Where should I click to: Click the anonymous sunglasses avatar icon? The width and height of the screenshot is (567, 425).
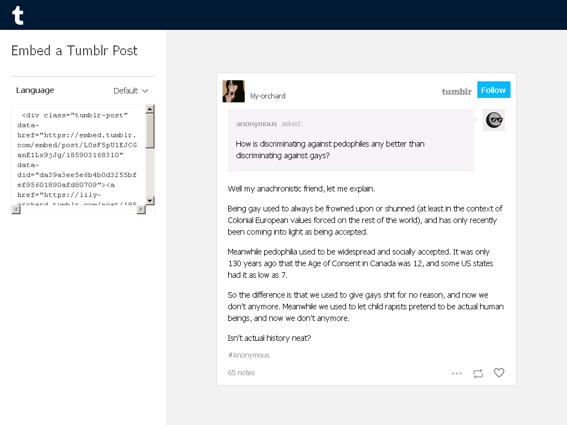coord(494,120)
